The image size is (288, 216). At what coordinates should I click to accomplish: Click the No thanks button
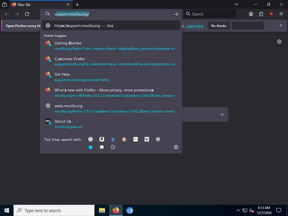coord(219,26)
